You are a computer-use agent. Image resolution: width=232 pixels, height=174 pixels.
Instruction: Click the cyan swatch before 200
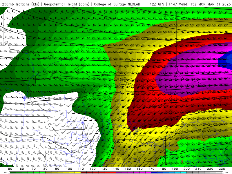click(x=184, y=172)
